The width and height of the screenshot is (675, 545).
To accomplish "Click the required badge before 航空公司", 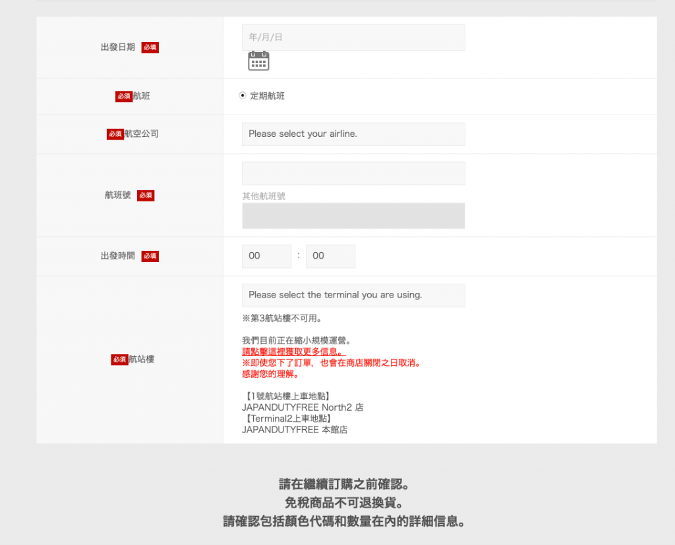I will (115, 134).
